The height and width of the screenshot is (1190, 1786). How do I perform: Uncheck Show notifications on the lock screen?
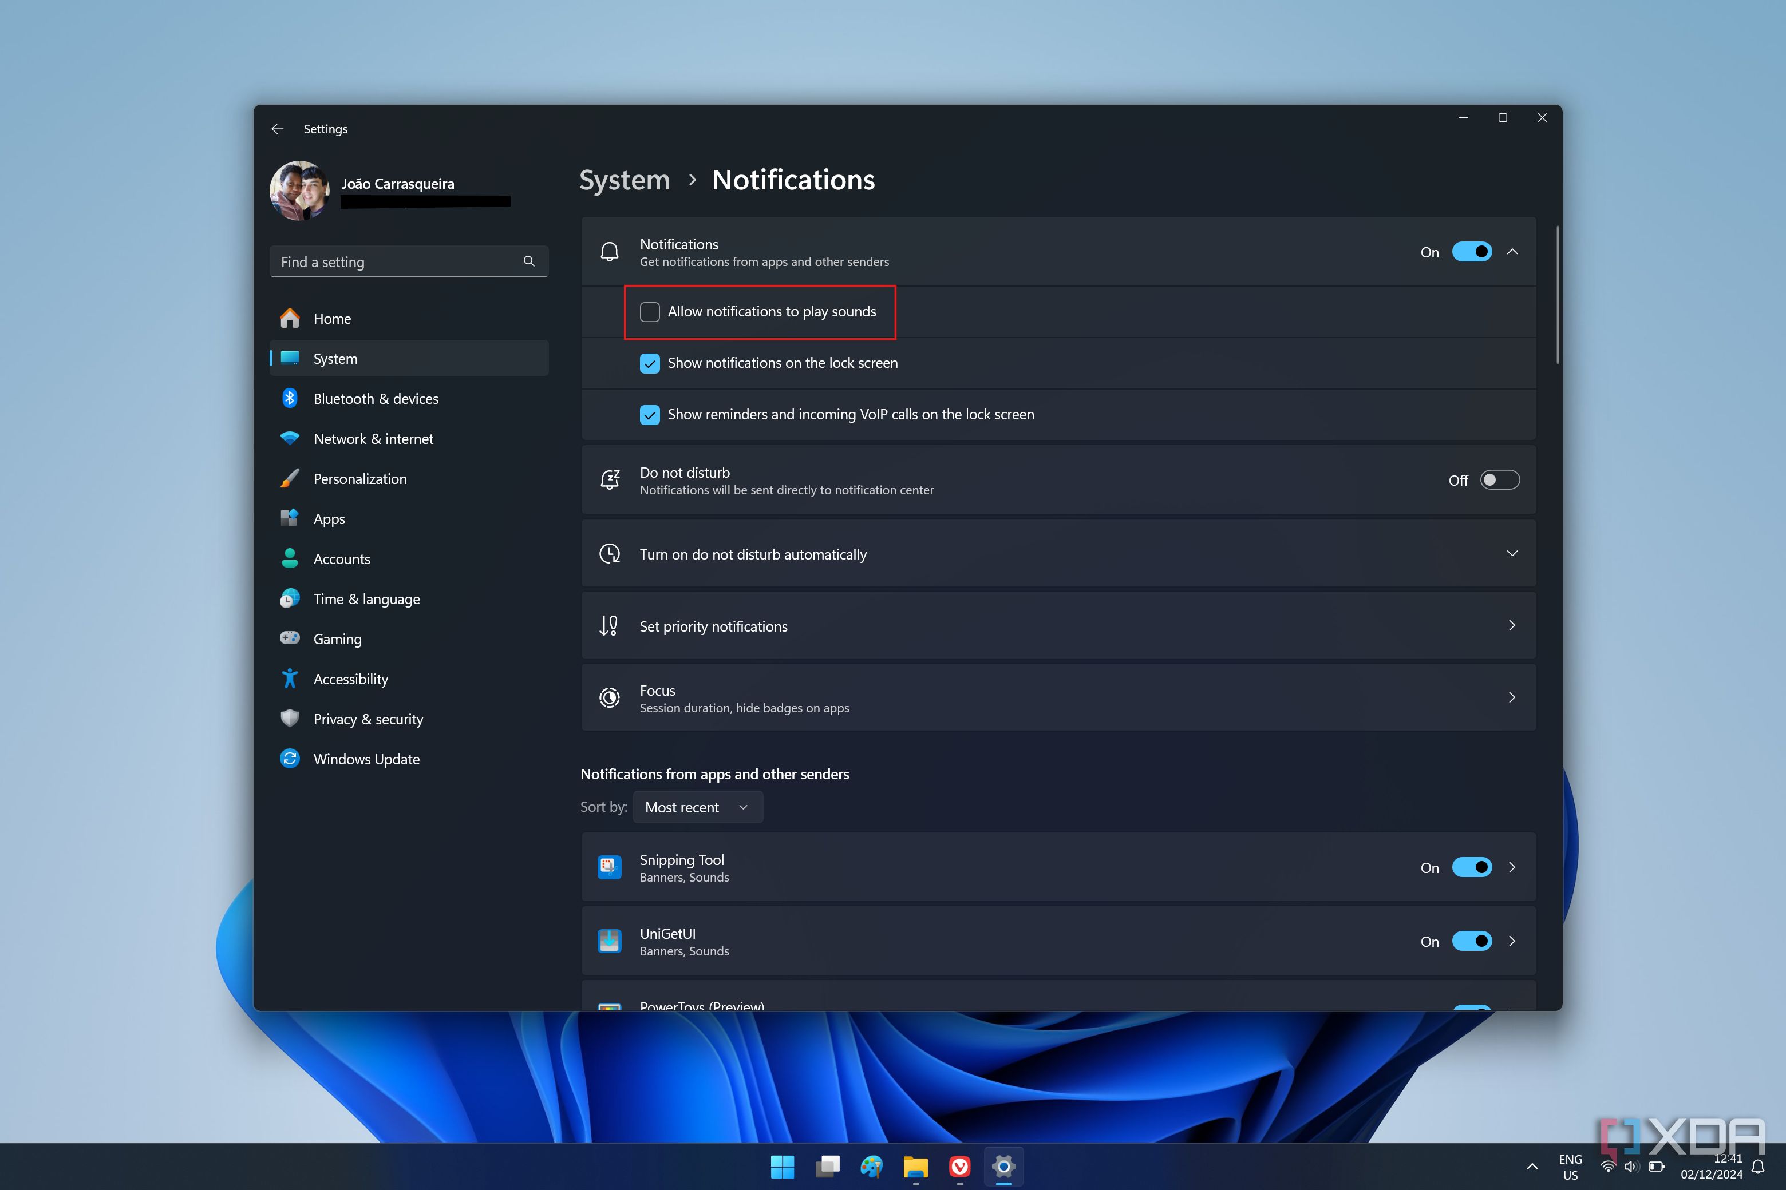(x=650, y=363)
